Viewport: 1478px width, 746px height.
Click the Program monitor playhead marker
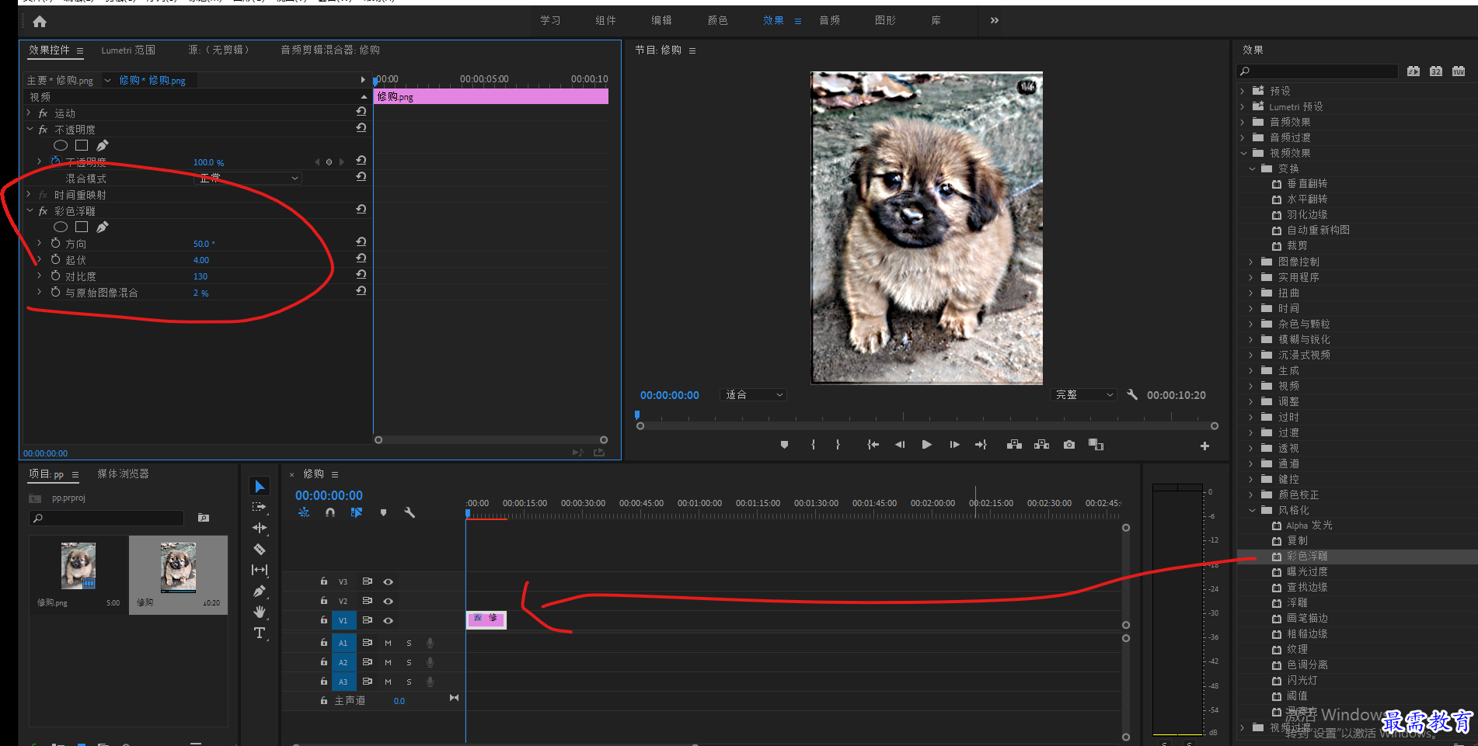point(637,415)
